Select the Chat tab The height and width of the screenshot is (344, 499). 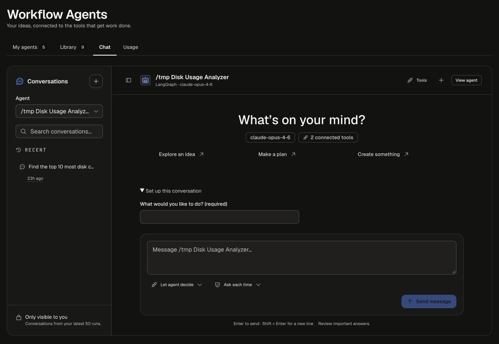(105, 47)
